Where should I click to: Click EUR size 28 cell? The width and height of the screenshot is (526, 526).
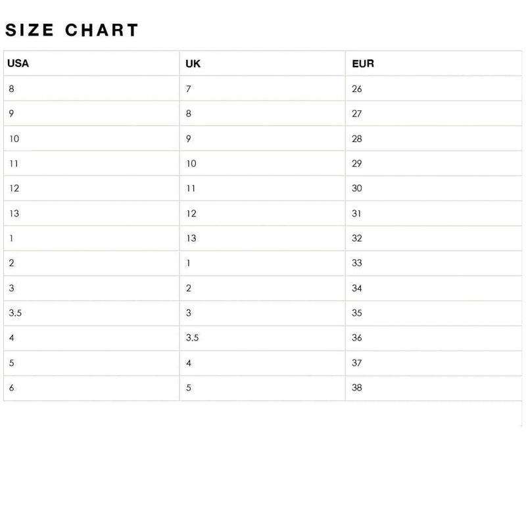click(357, 139)
